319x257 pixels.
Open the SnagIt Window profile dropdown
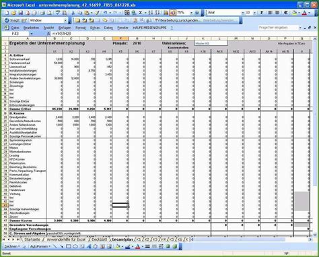tap(65, 20)
